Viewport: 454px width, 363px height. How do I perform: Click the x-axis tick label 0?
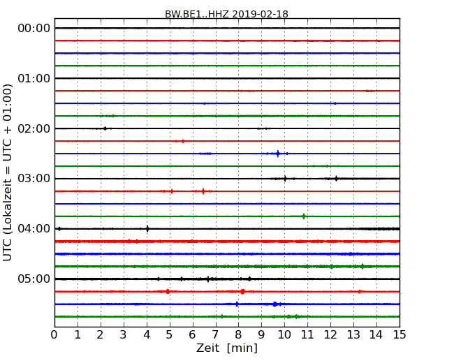coord(54,335)
